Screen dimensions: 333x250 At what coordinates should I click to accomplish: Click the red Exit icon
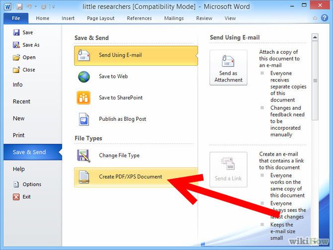point(16,197)
